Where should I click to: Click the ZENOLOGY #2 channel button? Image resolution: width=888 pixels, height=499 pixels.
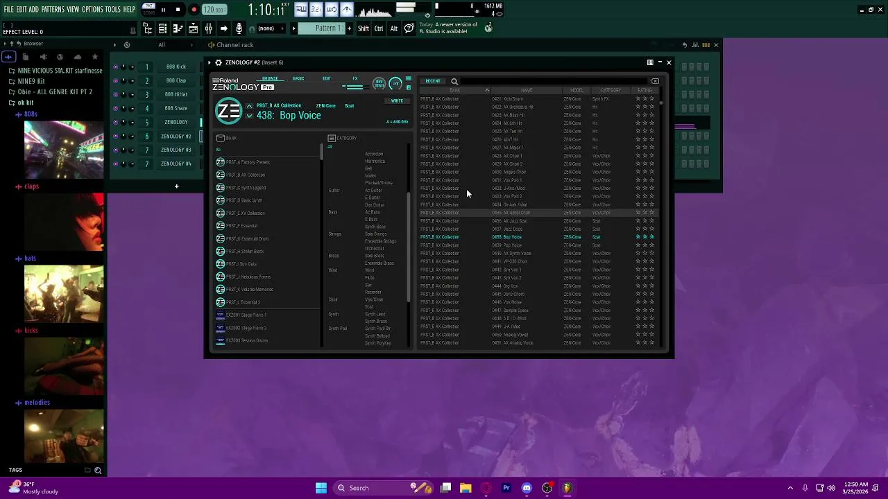coord(176,136)
